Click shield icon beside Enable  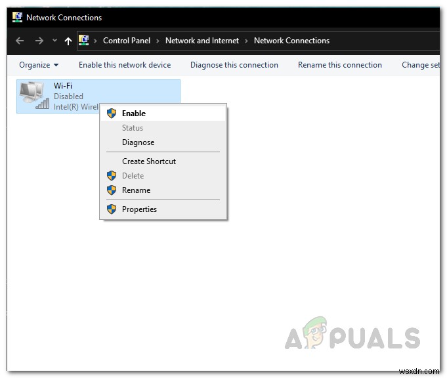point(112,114)
